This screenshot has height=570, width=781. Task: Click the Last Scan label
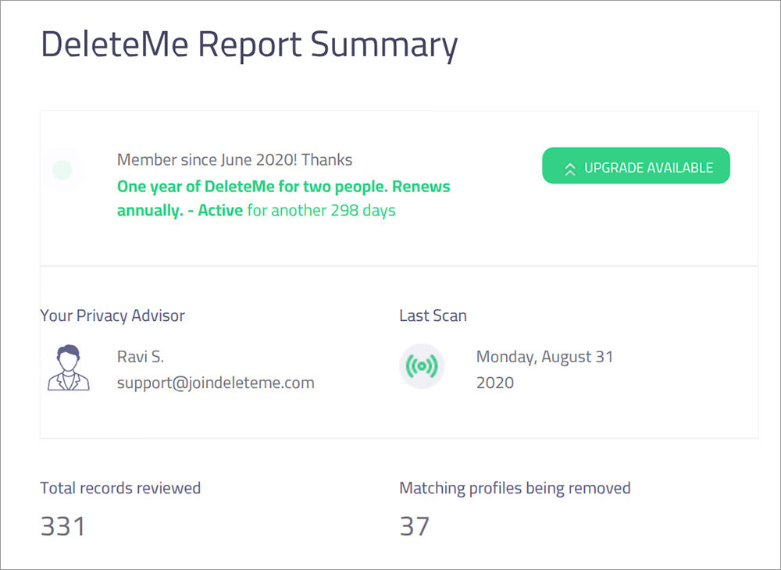pyautogui.click(x=433, y=315)
